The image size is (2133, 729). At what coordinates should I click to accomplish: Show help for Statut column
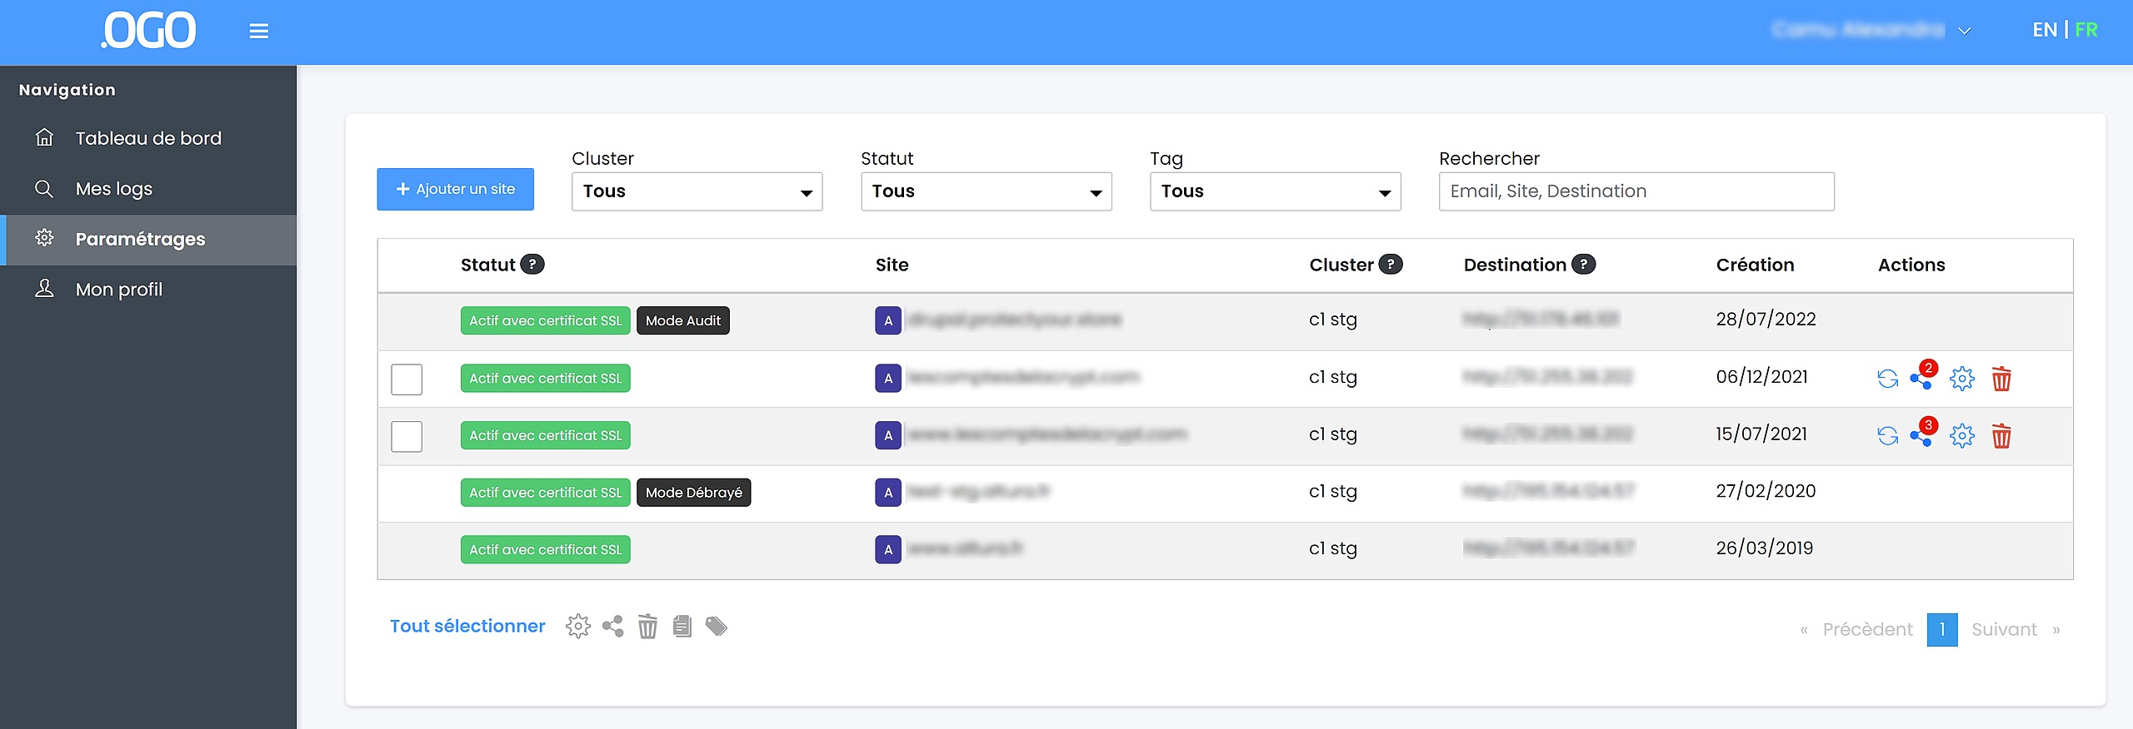[x=532, y=265]
